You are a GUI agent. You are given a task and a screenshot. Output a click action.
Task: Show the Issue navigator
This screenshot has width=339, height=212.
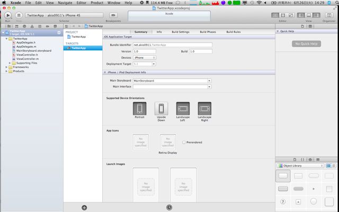[x=32, y=26]
